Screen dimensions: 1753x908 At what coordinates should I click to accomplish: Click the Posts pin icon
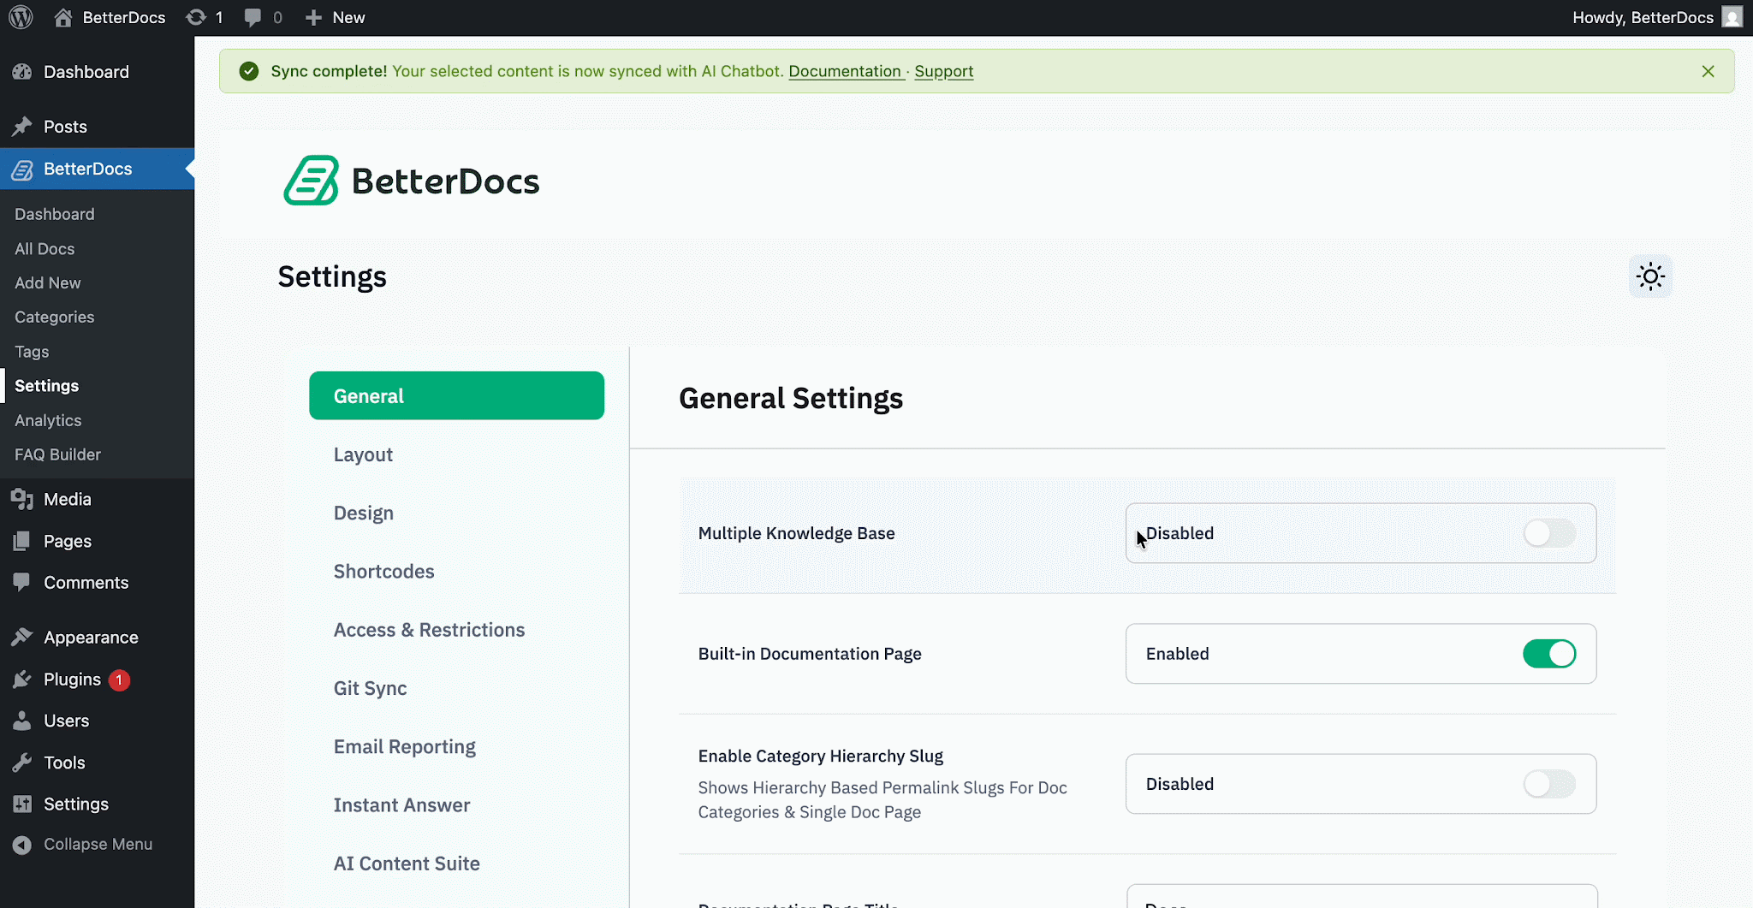[x=22, y=127]
